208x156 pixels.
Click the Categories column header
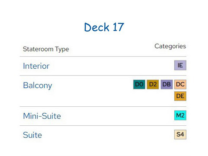click(170, 46)
